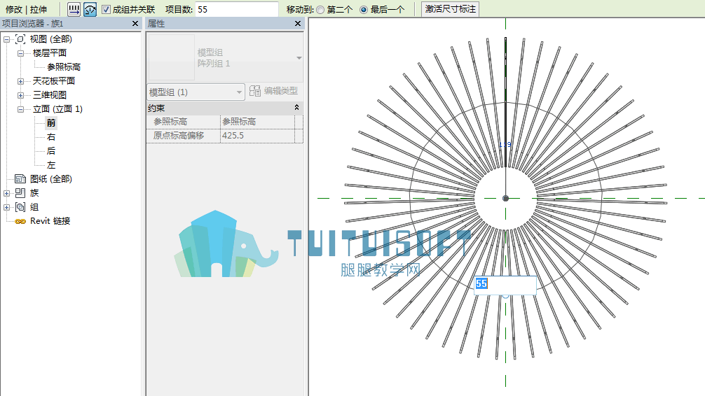
Task: Click the 项目数 input field
Action: [236, 9]
